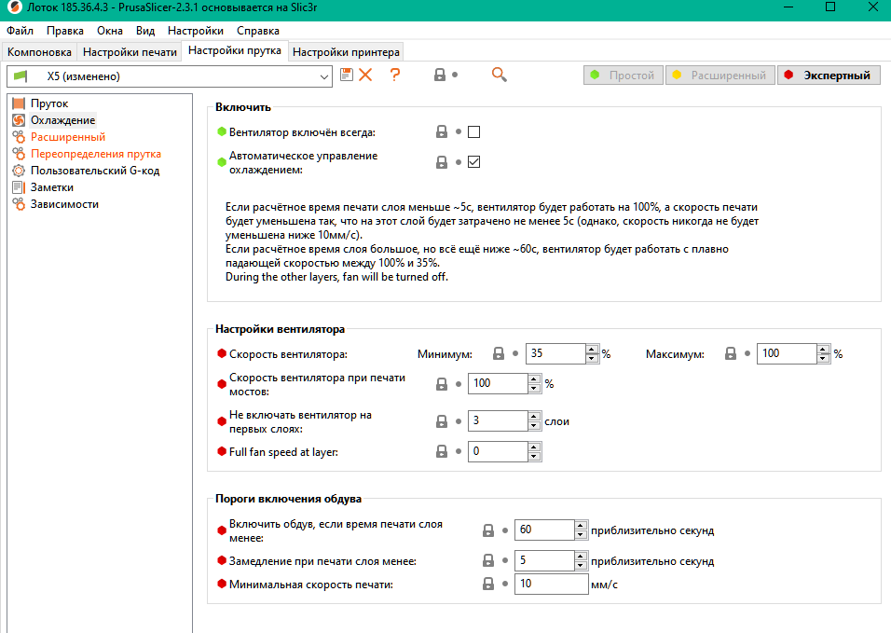Screen dimensions: 891x633
Task: Click the Охлаждение fan icon in sidebar
Action: pyautogui.click(x=19, y=120)
